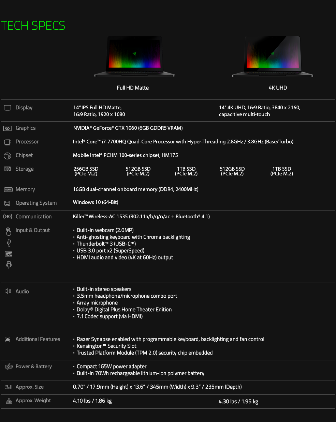
Task: Click 'Kensington Security Slot' bullet
Action: 106,346
